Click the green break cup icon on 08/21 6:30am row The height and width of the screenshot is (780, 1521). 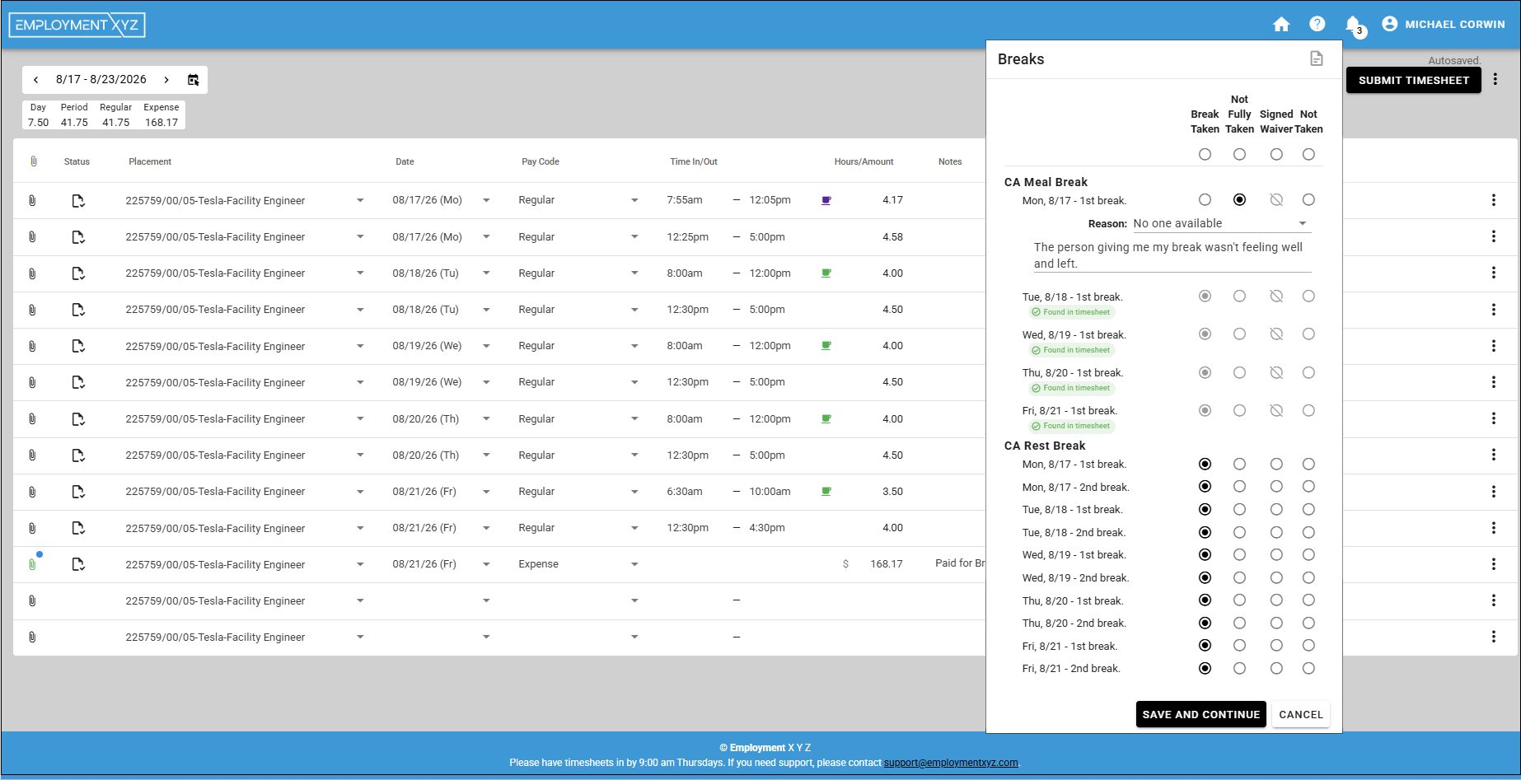pyautogui.click(x=826, y=492)
